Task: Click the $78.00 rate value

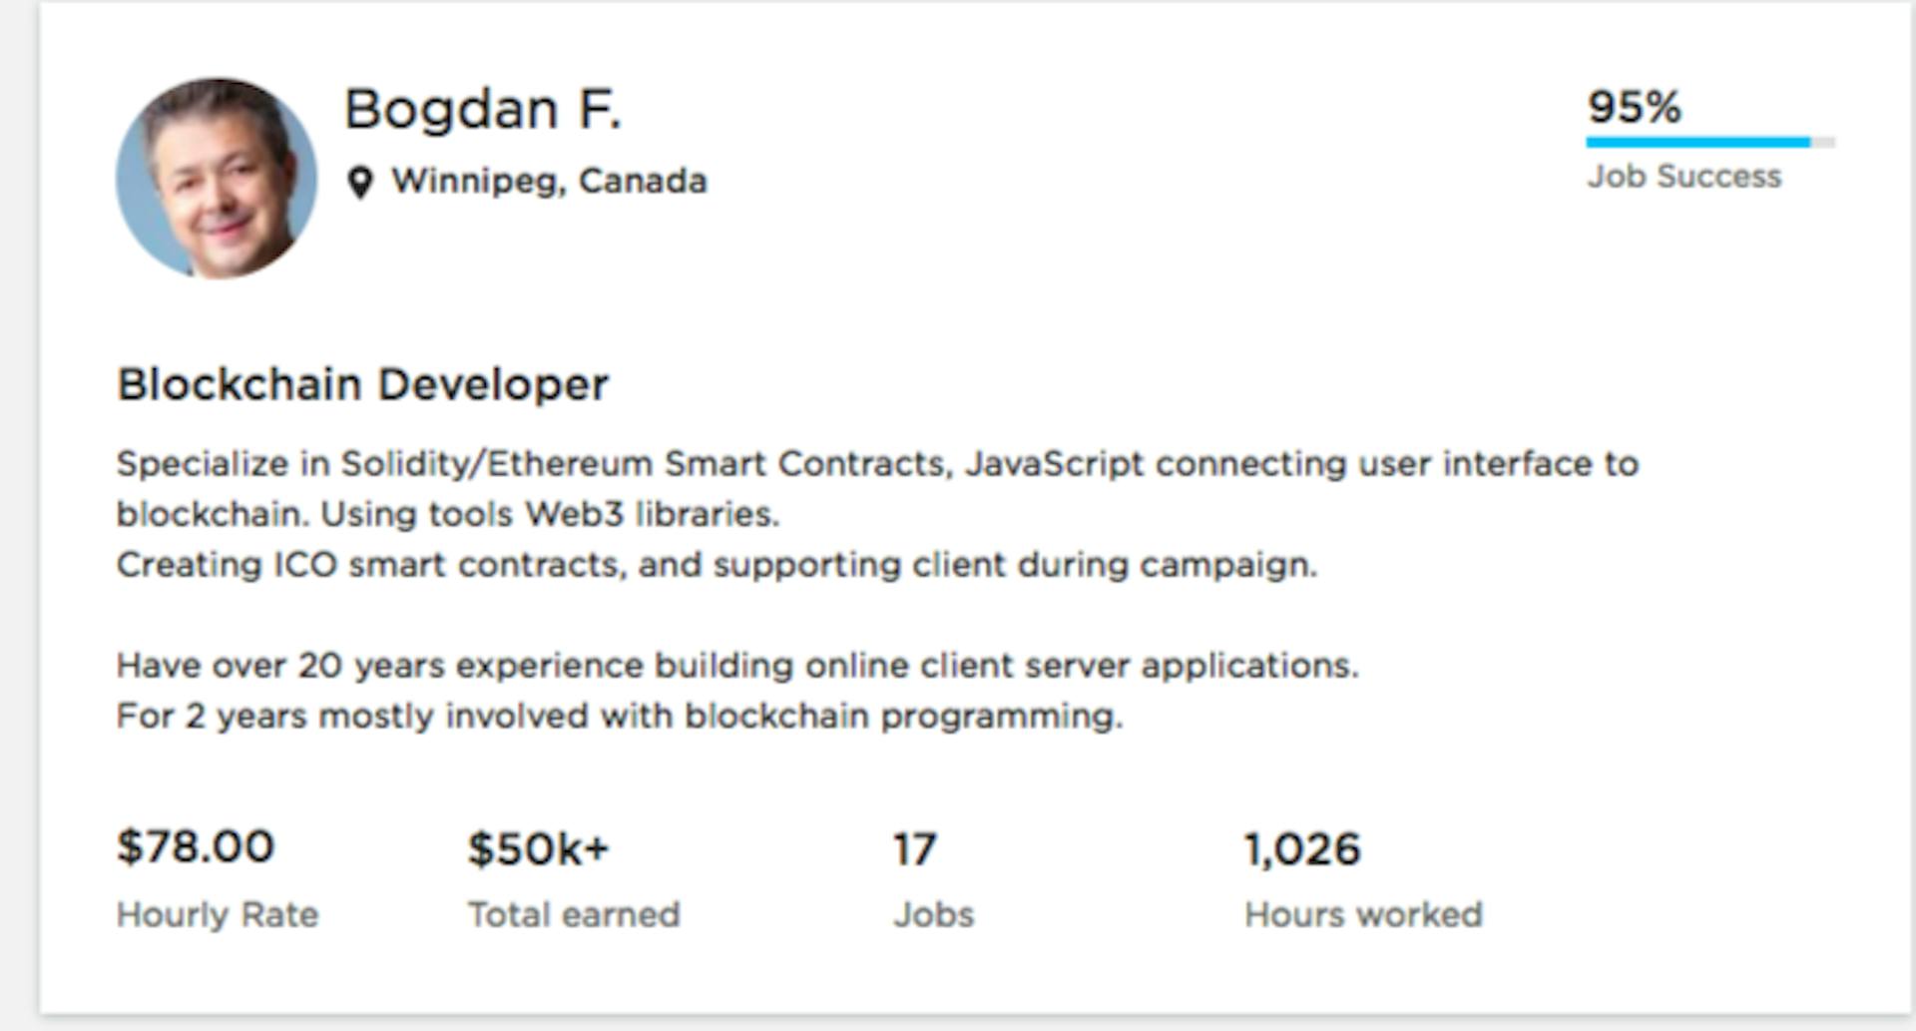Action: [196, 847]
